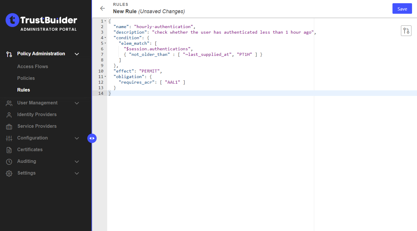Click the Service Providers briefcase icon
Image resolution: width=417 pixels, height=231 pixels.
click(9, 127)
